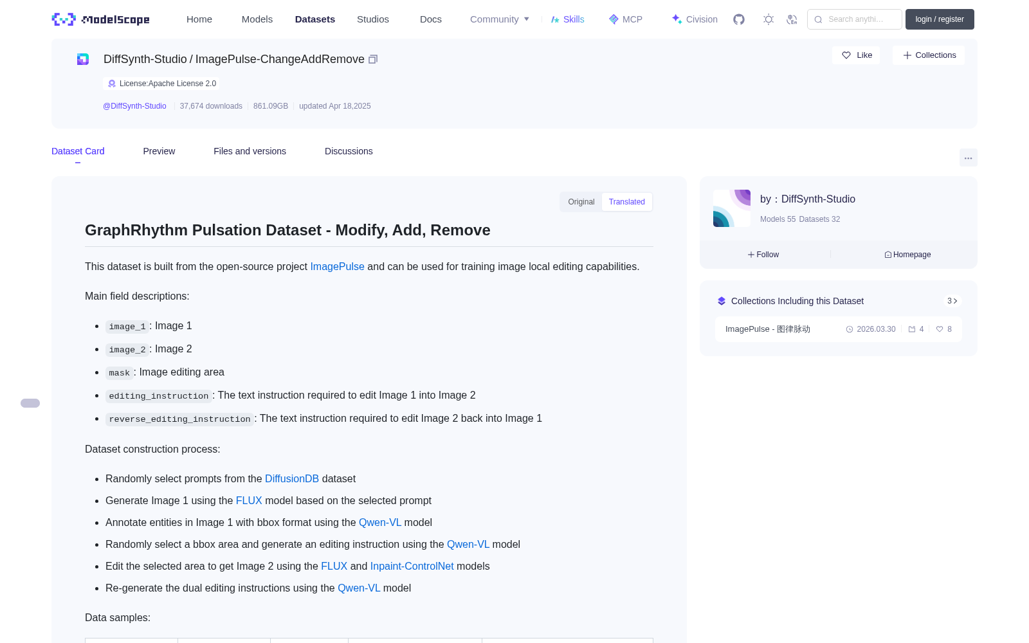The width and height of the screenshot is (1029, 643).
Task: Open the Qwen-VL link in Randomly select bbox line
Action: (468, 544)
